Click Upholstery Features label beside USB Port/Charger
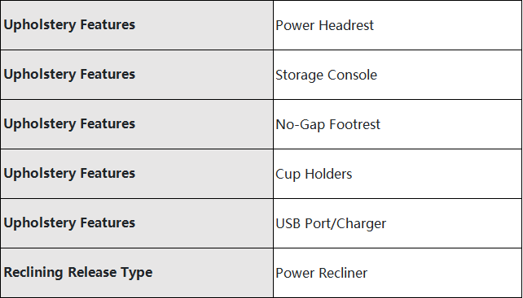The image size is (523, 298). point(69,223)
